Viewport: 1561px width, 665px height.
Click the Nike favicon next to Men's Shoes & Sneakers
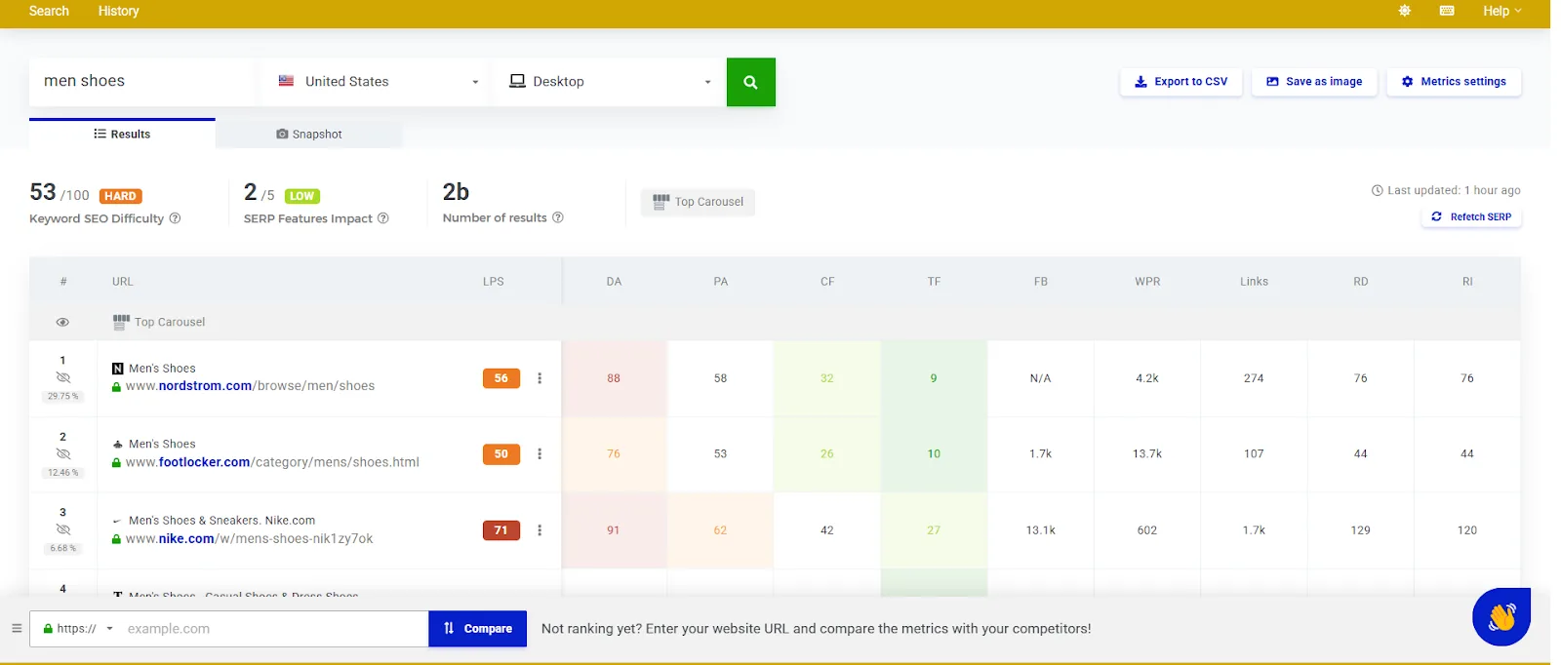[118, 521]
